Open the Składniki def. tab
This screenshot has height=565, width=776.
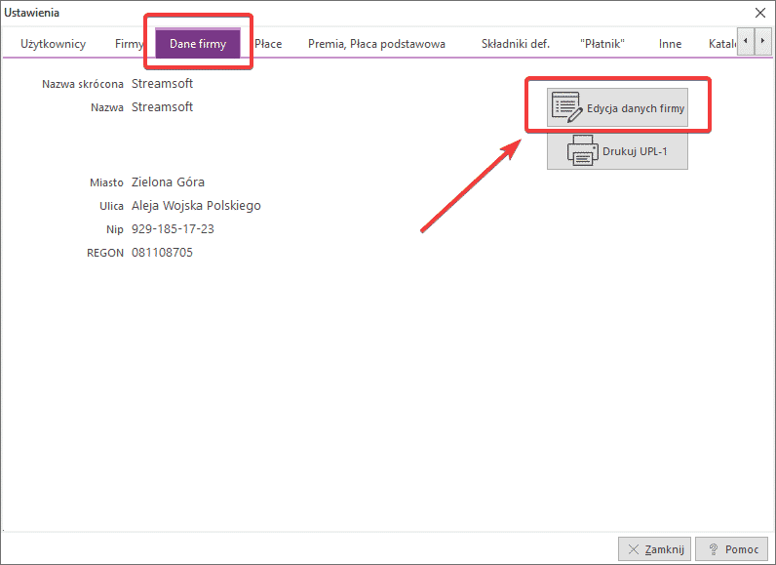(515, 44)
